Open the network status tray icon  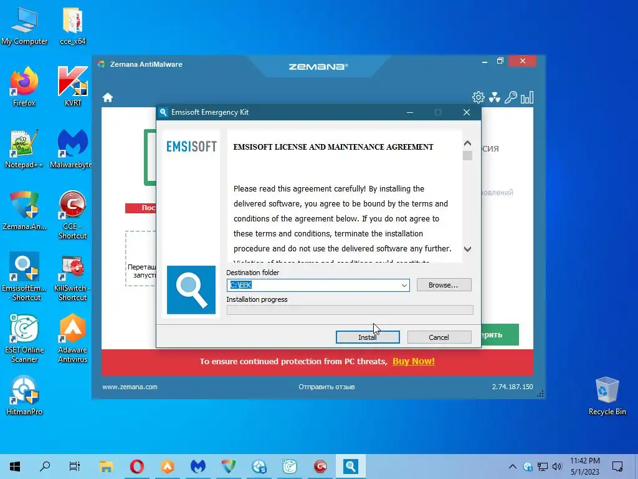(543, 467)
